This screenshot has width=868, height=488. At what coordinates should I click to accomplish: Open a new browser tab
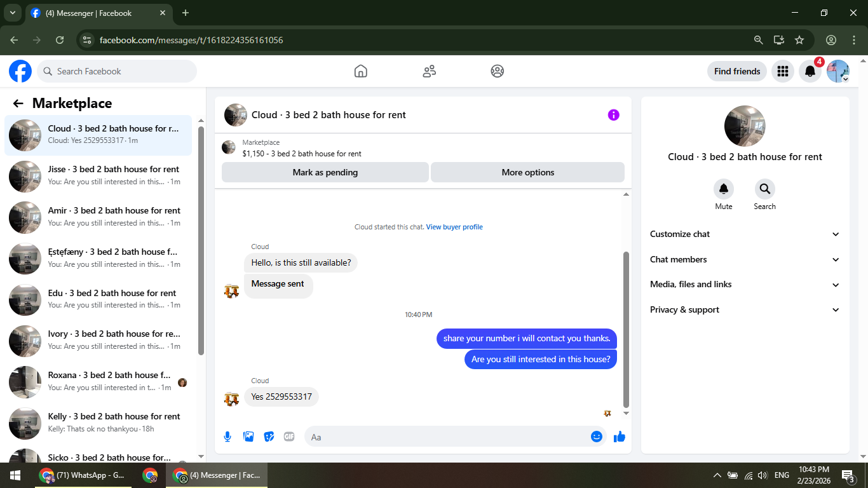[x=186, y=13]
